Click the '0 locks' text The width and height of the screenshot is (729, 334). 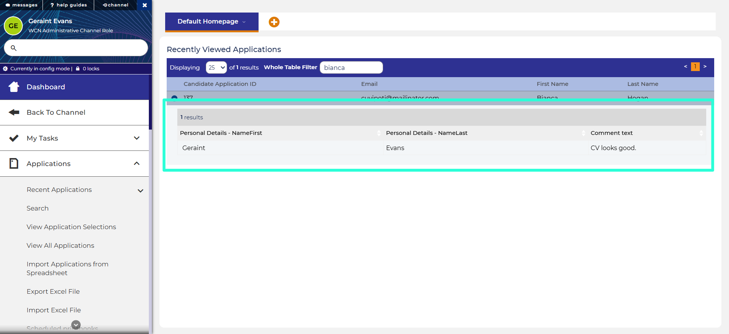point(91,69)
